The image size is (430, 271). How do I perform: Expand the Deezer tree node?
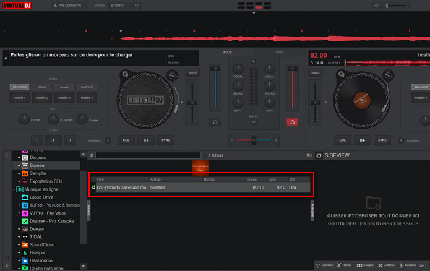19,229
